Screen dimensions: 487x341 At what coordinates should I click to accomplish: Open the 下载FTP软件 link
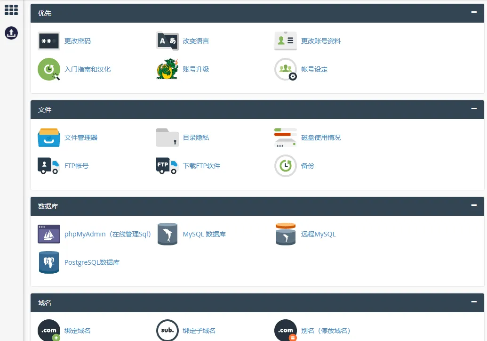pos(201,166)
